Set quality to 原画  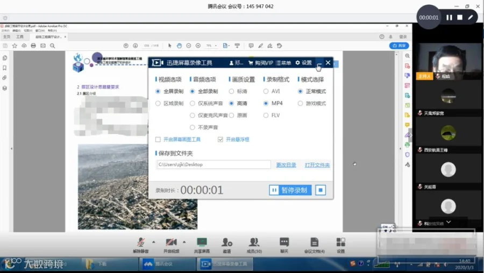238,115
